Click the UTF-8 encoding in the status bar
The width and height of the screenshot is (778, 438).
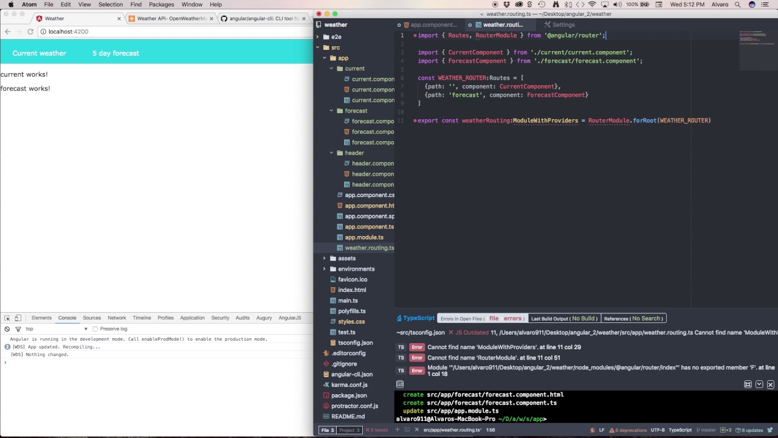[x=658, y=430]
